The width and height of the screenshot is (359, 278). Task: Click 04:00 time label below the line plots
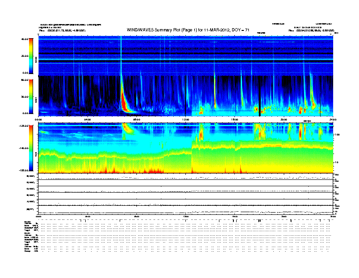[x=87, y=216]
